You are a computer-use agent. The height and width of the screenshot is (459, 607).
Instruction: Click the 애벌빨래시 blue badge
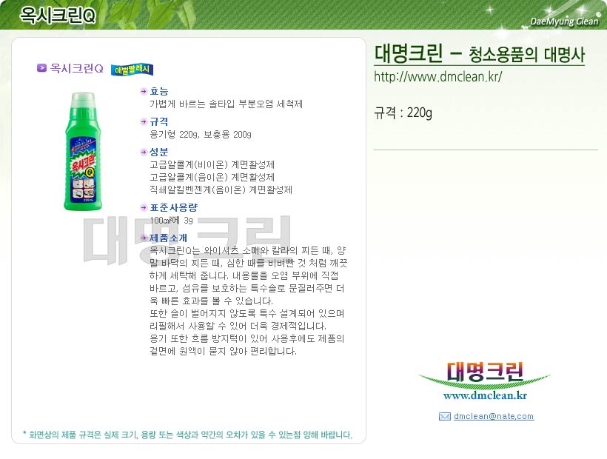132,70
